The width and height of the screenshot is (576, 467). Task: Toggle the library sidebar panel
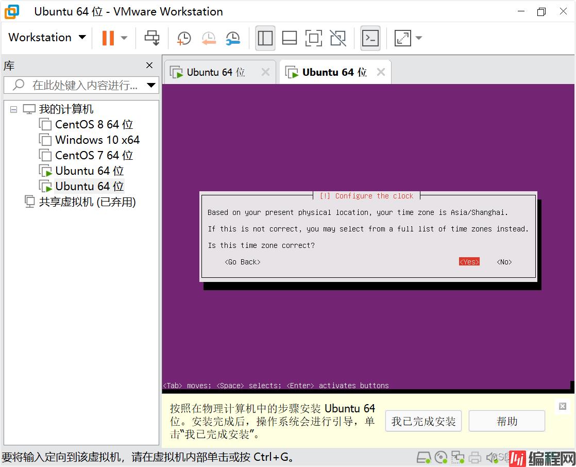tap(265, 38)
